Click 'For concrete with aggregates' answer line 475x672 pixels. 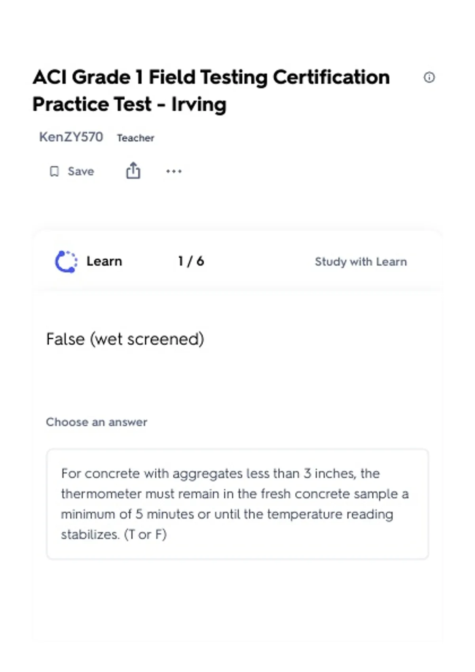coord(220,474)
